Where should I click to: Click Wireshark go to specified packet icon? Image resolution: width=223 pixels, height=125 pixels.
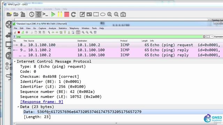(x=61, y=32)
